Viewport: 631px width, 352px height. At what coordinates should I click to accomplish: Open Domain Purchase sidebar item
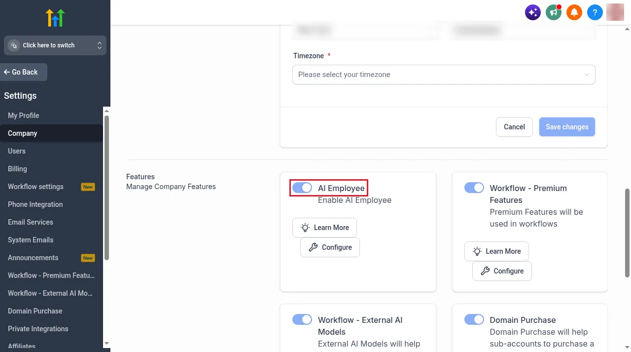[x=52, y=311]
